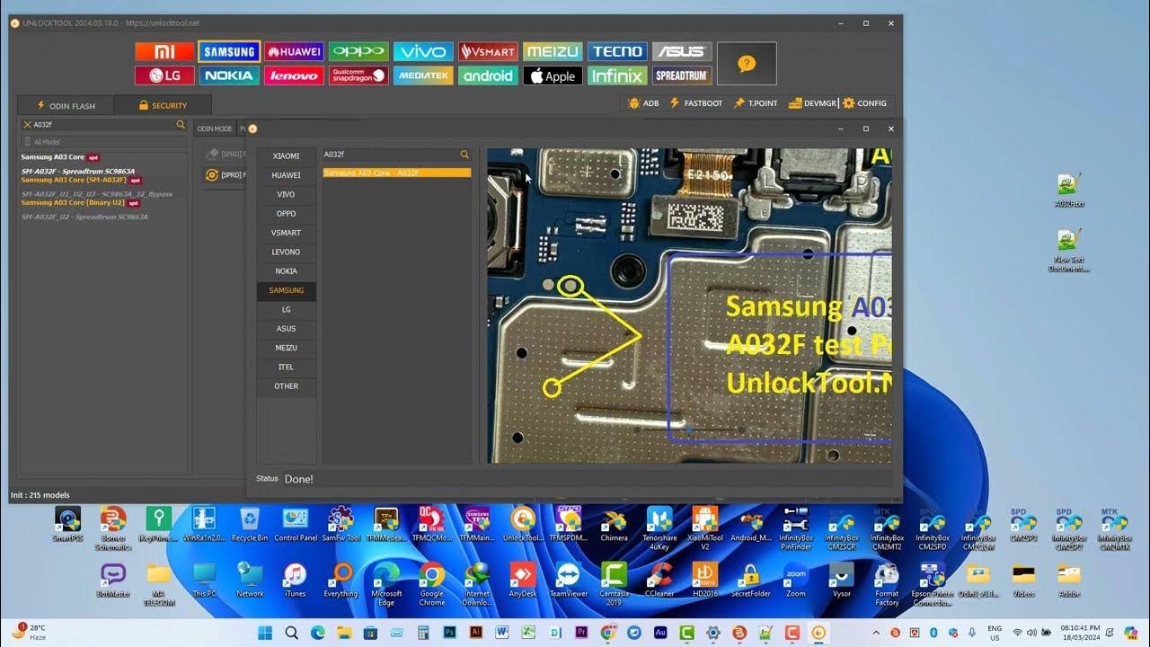The width and height of the screenshot is (1150, 647).
Task: Select the Infinix brand logo
Action: [x=617, y=76]
